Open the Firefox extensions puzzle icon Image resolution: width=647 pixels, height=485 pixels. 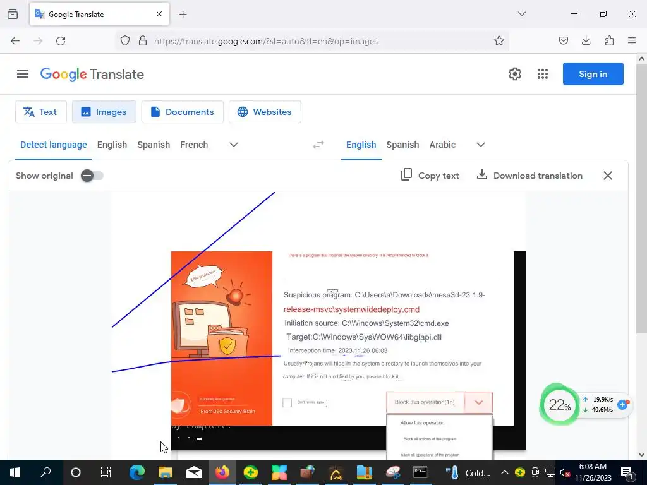609,41
